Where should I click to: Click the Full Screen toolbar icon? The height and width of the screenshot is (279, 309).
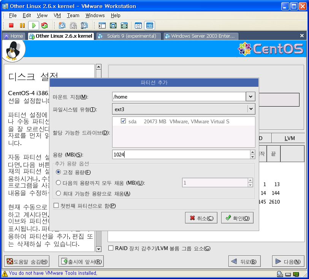(x=113, y=26)
